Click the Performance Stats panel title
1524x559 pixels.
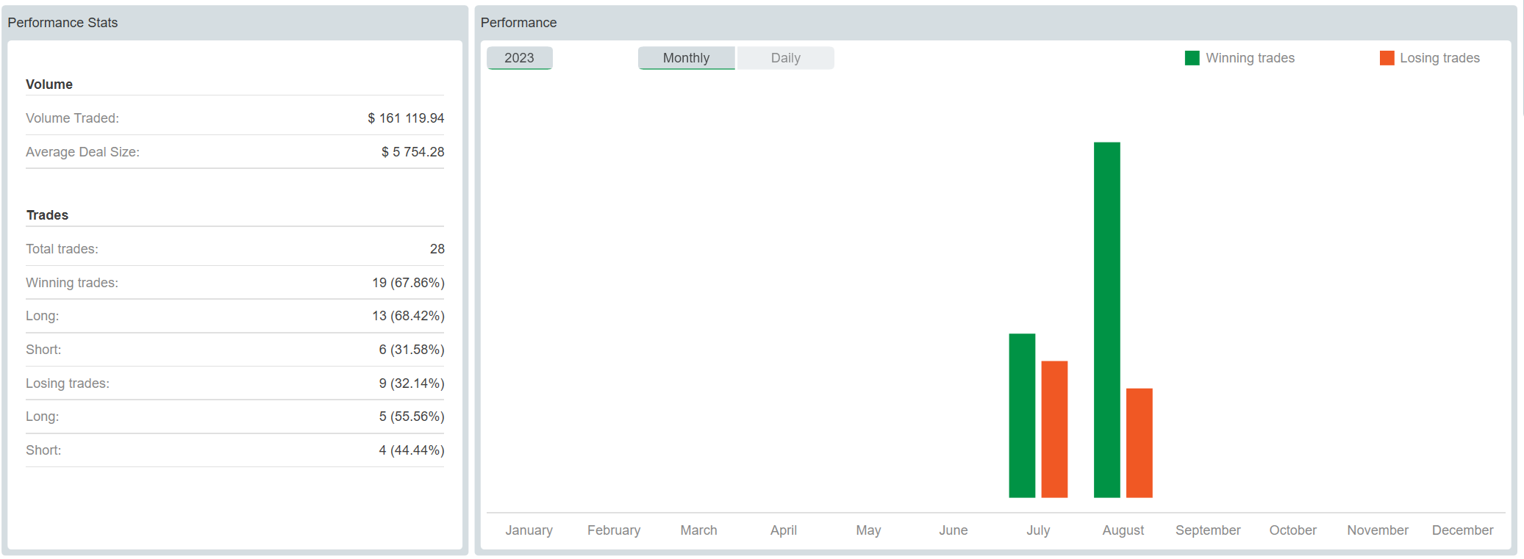coord(62,23)
